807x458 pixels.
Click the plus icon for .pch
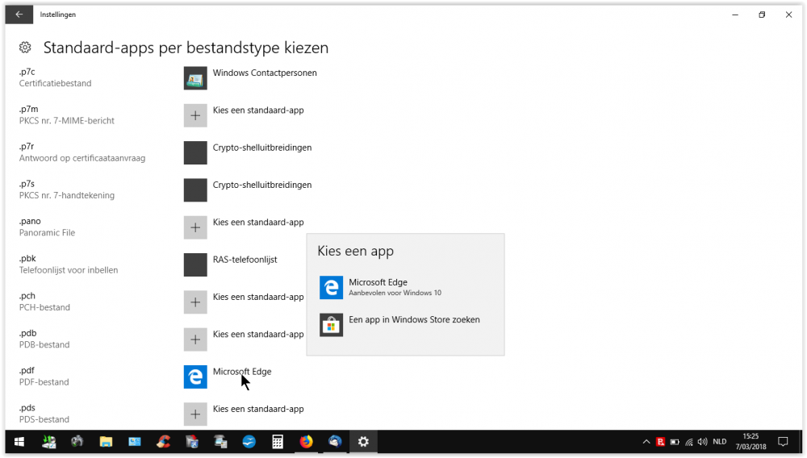(x=195, y=302)
